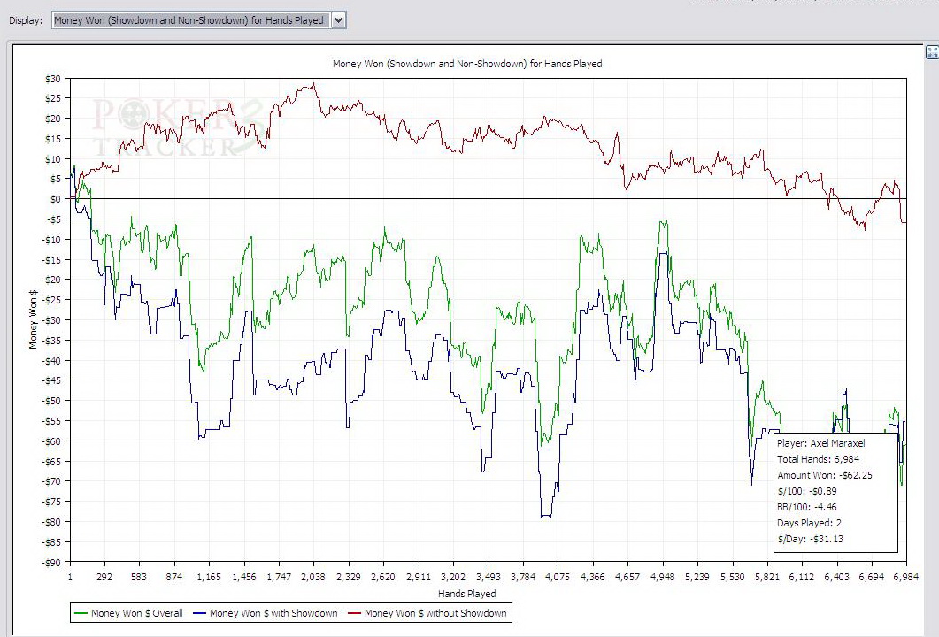This screenshot has height=637, width=939.
Task: Click the '$30' y-axis tick label
Action: point(53,79)
